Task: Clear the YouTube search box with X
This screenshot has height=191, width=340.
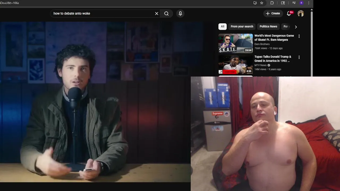Action: [x=156, y=14]
